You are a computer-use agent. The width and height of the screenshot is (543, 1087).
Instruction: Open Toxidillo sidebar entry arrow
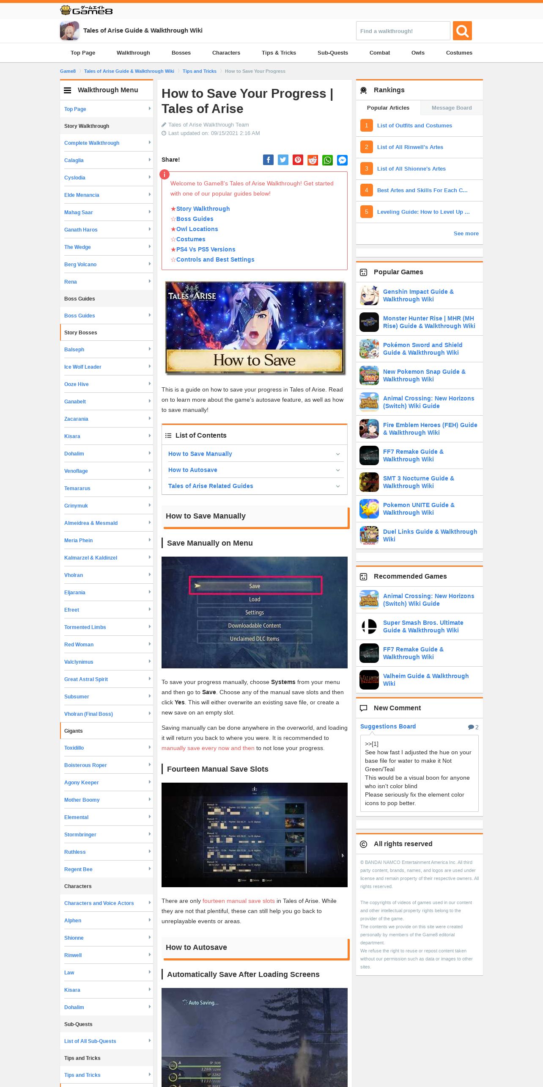coord(150,748)
